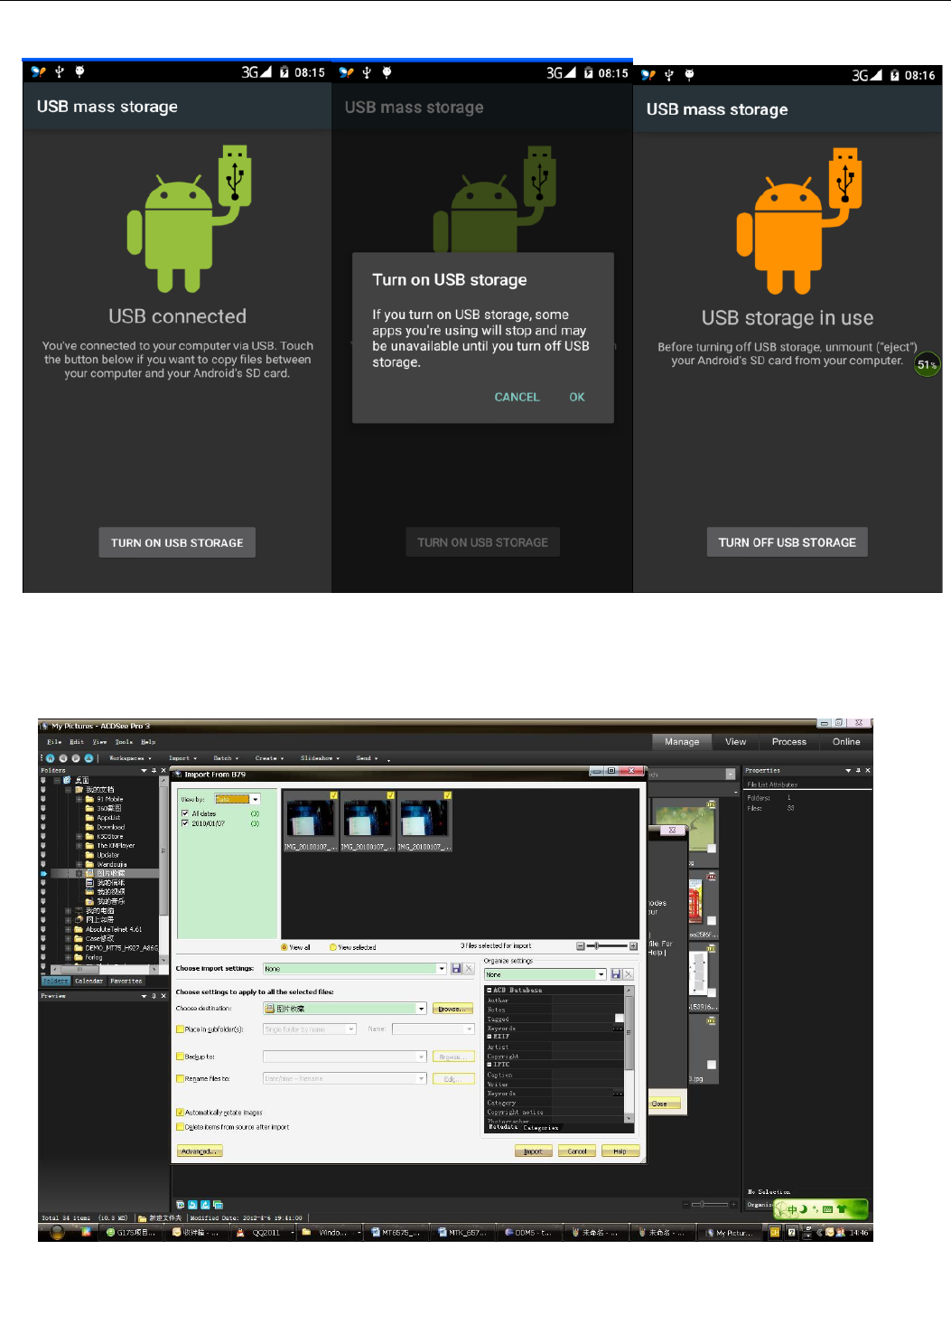The image size is (951, 1325).
Task: Switch to the Calendar pane tab
Action: tap(89, 981)
